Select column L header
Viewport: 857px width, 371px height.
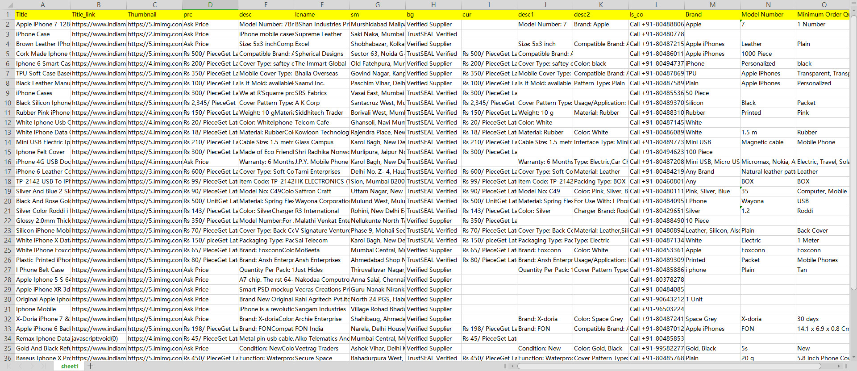click(657, 5)
